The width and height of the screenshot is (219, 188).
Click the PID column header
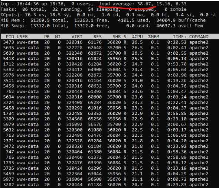(x=10, y=37)
